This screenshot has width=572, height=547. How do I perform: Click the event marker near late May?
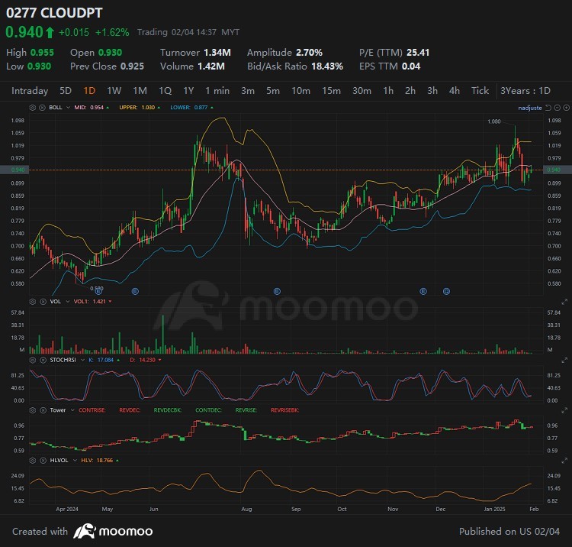135,291
